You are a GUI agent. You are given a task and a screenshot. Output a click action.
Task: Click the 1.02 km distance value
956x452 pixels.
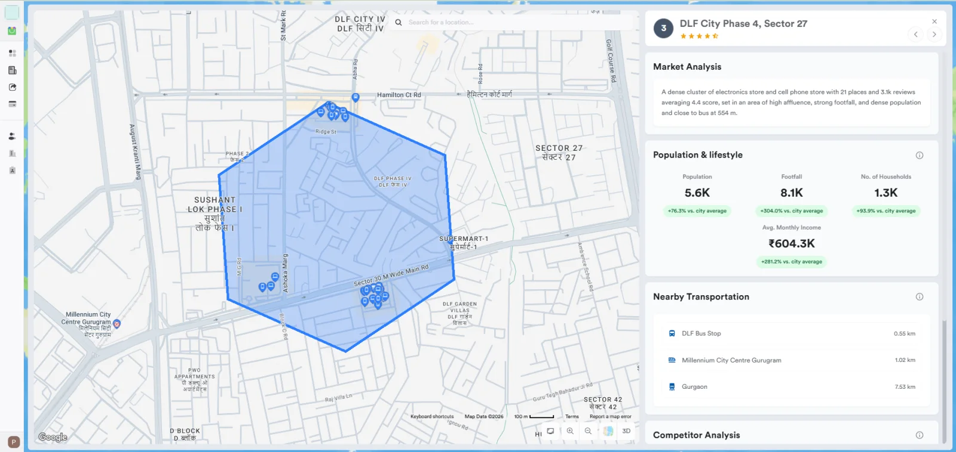pyautogui.click(x=905, y=360)
